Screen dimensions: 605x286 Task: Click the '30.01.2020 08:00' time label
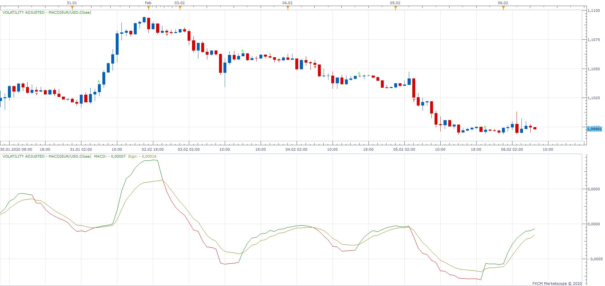pyautogui.click(x=16, y=149)
